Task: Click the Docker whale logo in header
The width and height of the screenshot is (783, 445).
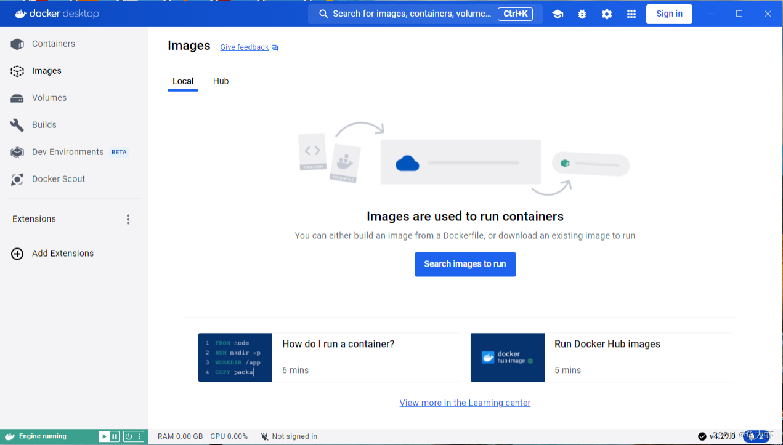Action: [20, 14]
